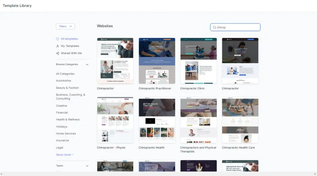Select the Chiropractic Clinic template preview
This screenshot has height=176, width=317.
point(198,61)
